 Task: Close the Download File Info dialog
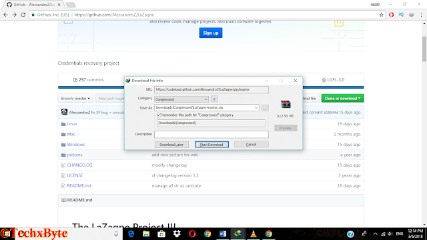[x=295, y=81]
